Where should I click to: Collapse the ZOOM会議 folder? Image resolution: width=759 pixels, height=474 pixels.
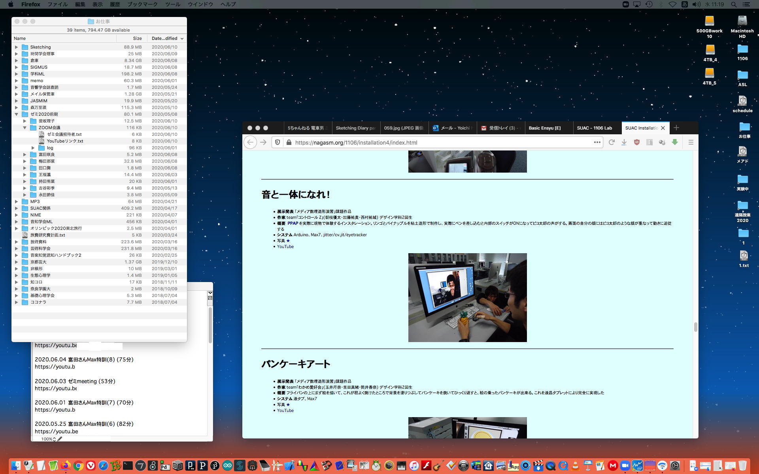point(25,128)
